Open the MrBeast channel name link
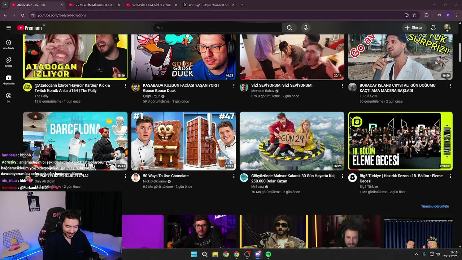 coord(258,187)
